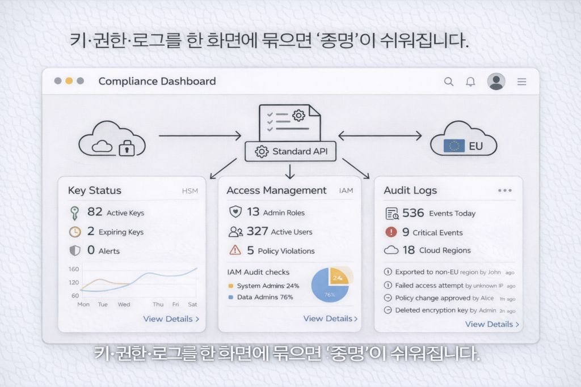Click the cloud with padlock icon
Viewport: 581px width, 387px height.
pos(112,139)
